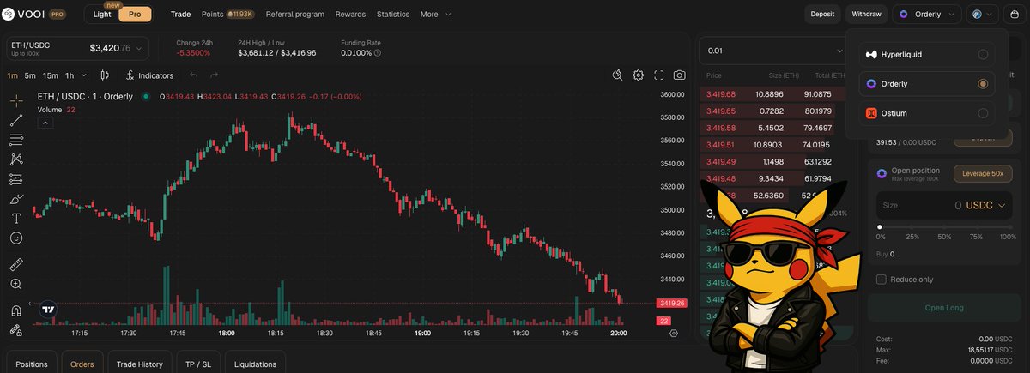Switch to the TP / SL tab
This screenshot has width=1030, height=373.
click(x=198, y=364)
